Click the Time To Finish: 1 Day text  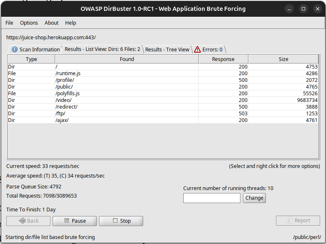(31, 209)
